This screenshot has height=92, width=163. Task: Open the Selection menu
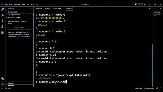point(17,4)
